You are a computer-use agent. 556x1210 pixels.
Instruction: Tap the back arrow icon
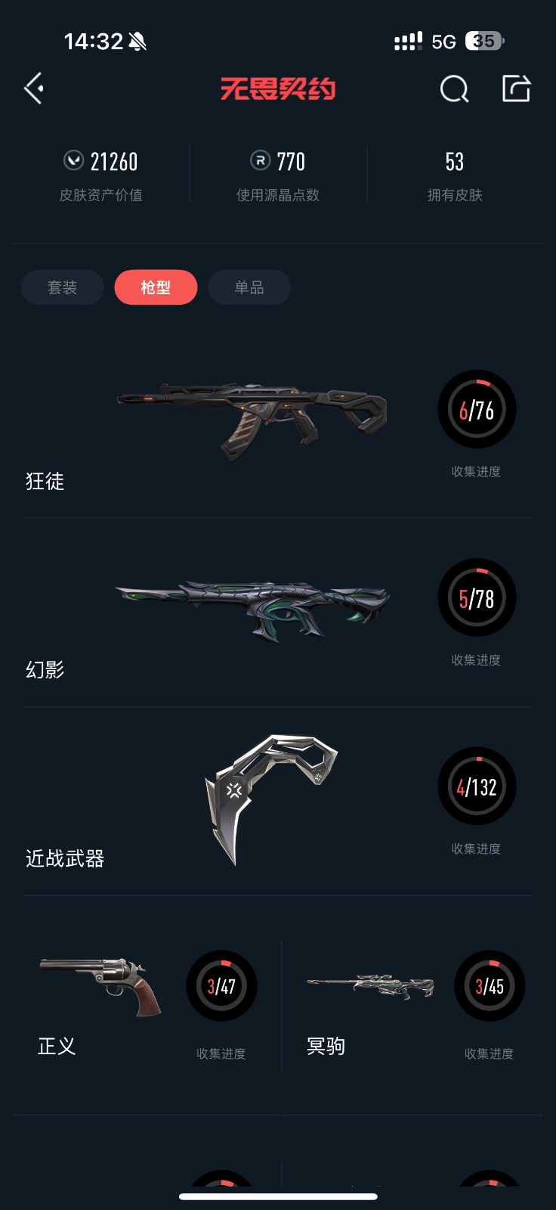(x=34, y=88)
